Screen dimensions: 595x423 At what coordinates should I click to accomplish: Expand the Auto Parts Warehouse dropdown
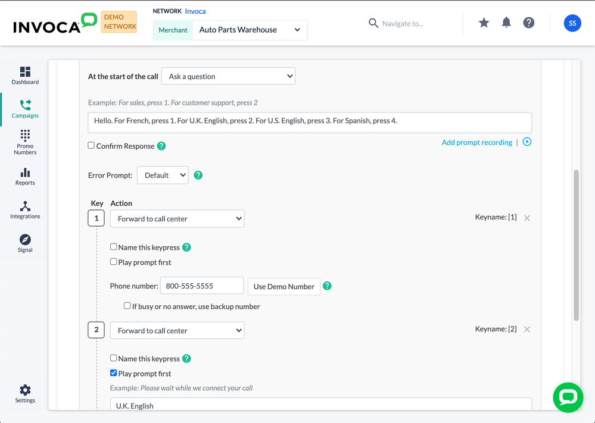(x=250, y=30)
